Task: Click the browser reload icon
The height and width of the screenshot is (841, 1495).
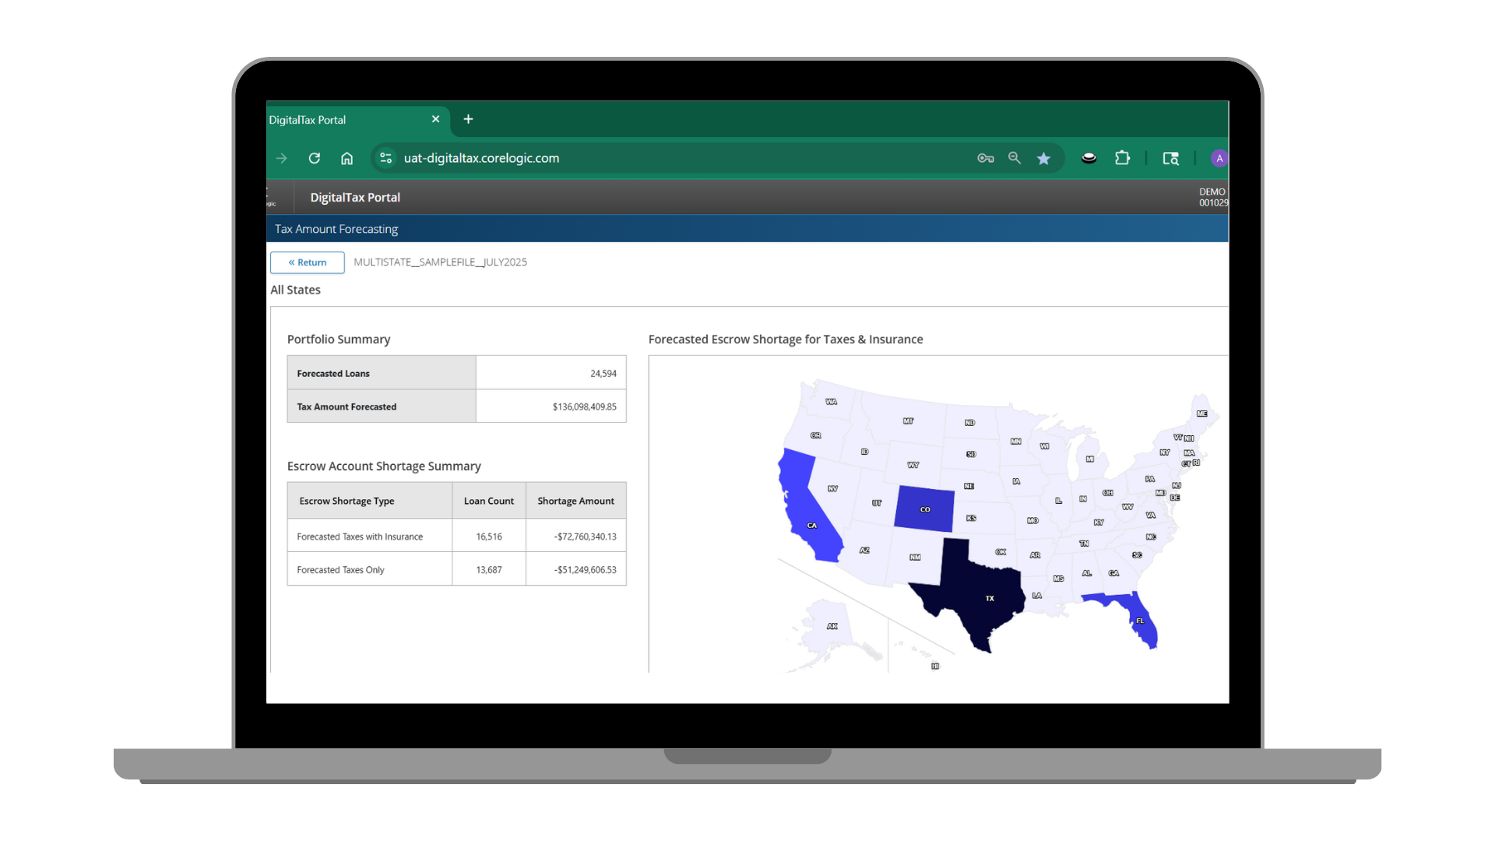Action: click(315, 158)
